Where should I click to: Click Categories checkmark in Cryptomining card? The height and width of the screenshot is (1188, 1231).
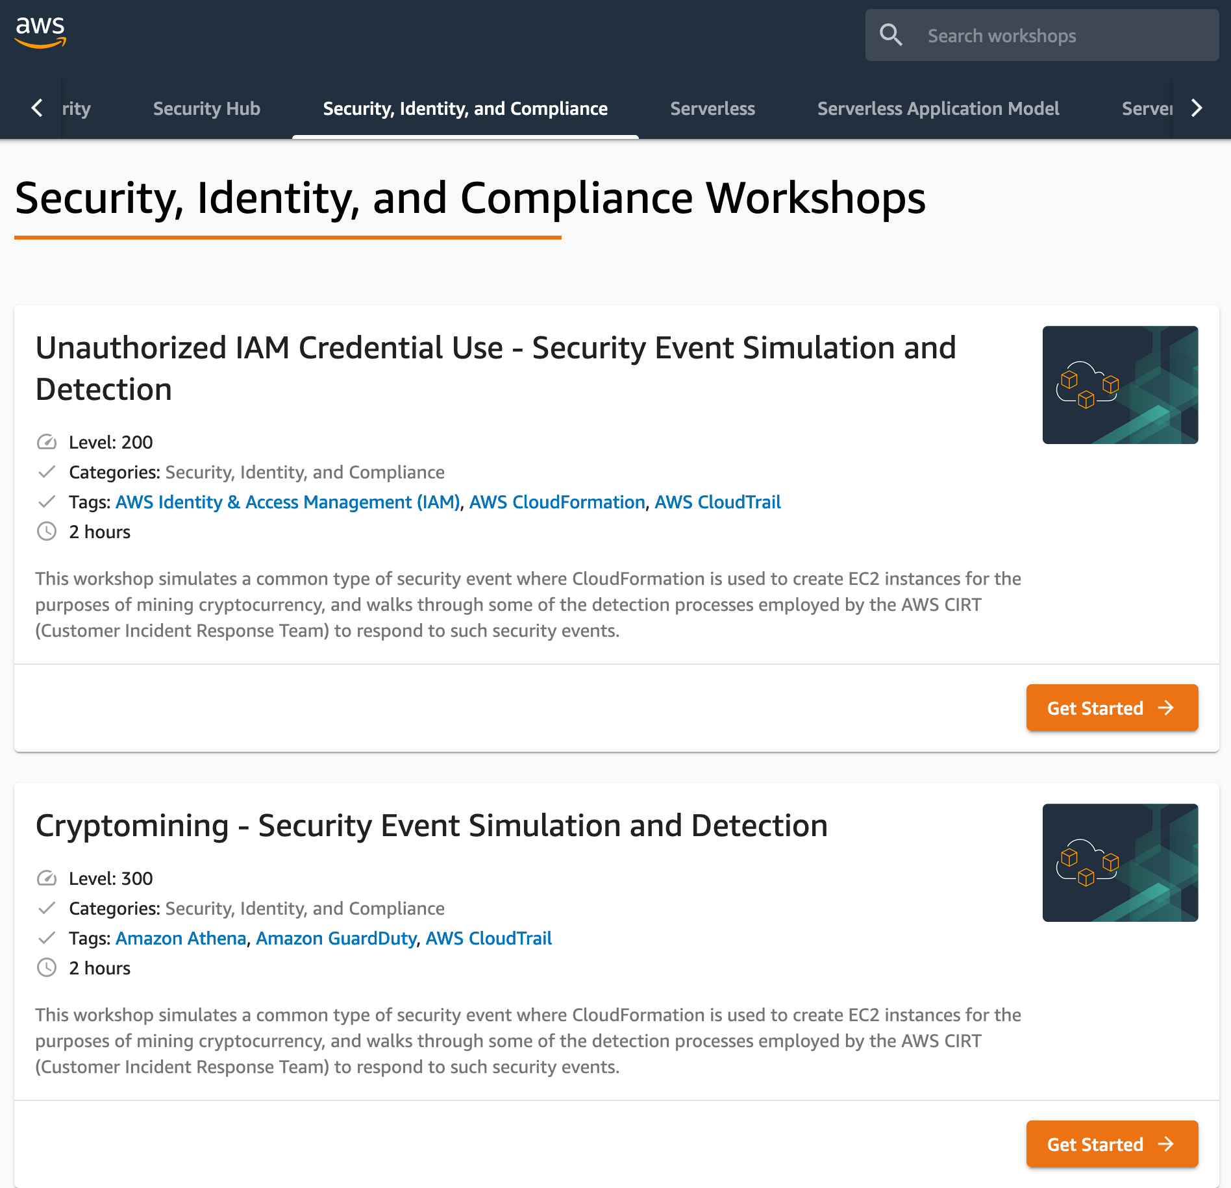[x=47, y=908]
